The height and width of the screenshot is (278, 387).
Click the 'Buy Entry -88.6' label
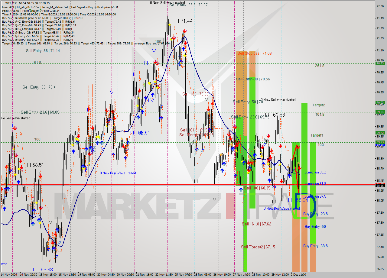pos(315,246)
